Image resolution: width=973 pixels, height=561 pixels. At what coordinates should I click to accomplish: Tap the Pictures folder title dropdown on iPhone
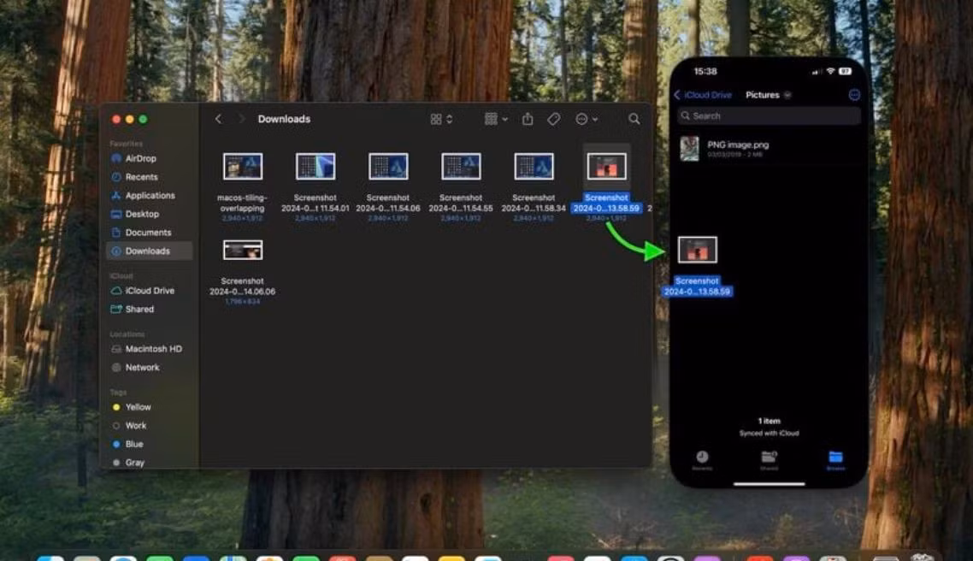[x=768, y=95]
